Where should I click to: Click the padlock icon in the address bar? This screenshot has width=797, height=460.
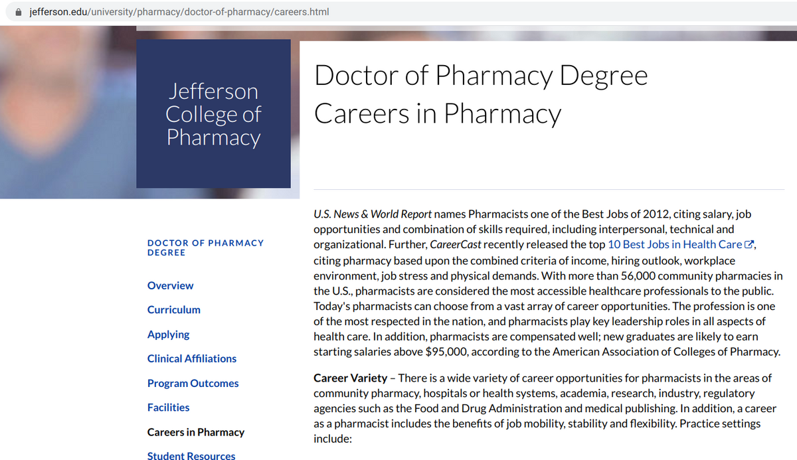(x=19, y=12)
